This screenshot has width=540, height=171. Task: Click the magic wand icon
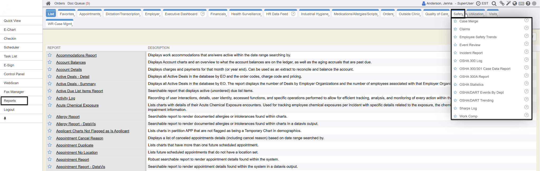coord(508,3)
